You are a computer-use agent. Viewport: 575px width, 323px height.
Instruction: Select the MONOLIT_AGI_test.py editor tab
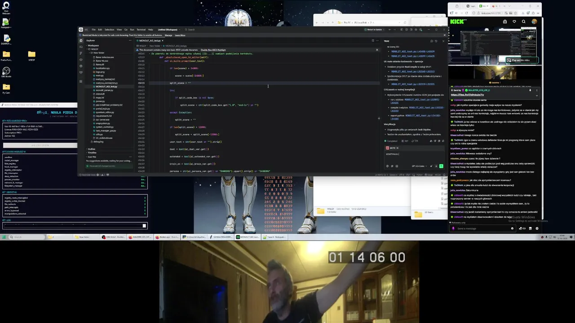[x=150, y=40]
